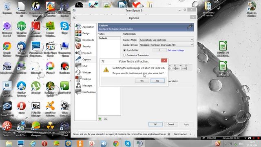Viewport: 261px width, 147px height.
Task: Click No in the Voice Test dialog
Action: (157, 81)
